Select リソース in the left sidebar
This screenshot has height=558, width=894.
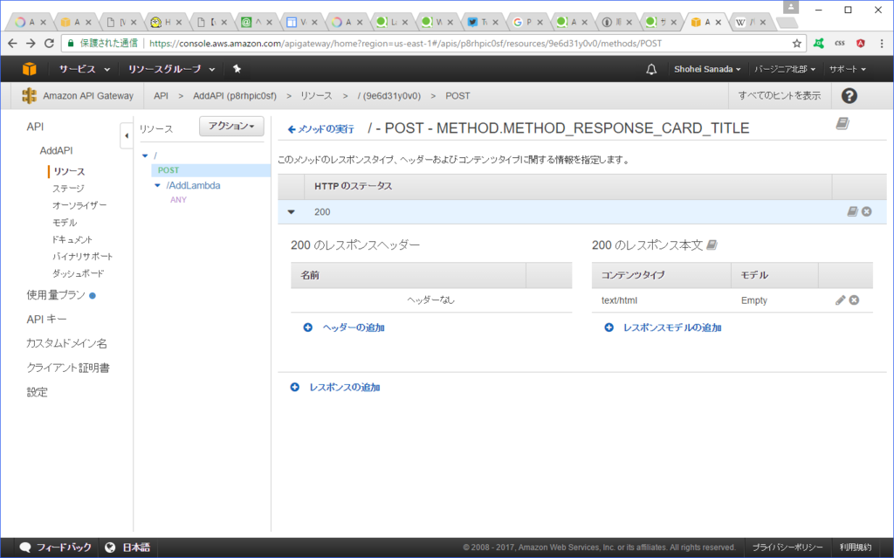click(69, 171)
